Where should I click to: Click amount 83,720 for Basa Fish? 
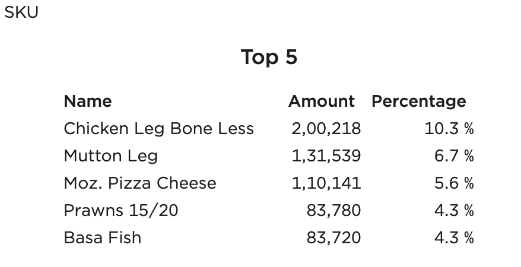(x=333, y=238)
